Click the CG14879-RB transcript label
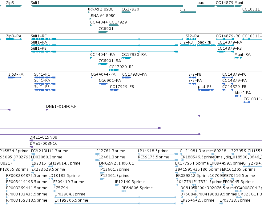 [x=229, y=48]
